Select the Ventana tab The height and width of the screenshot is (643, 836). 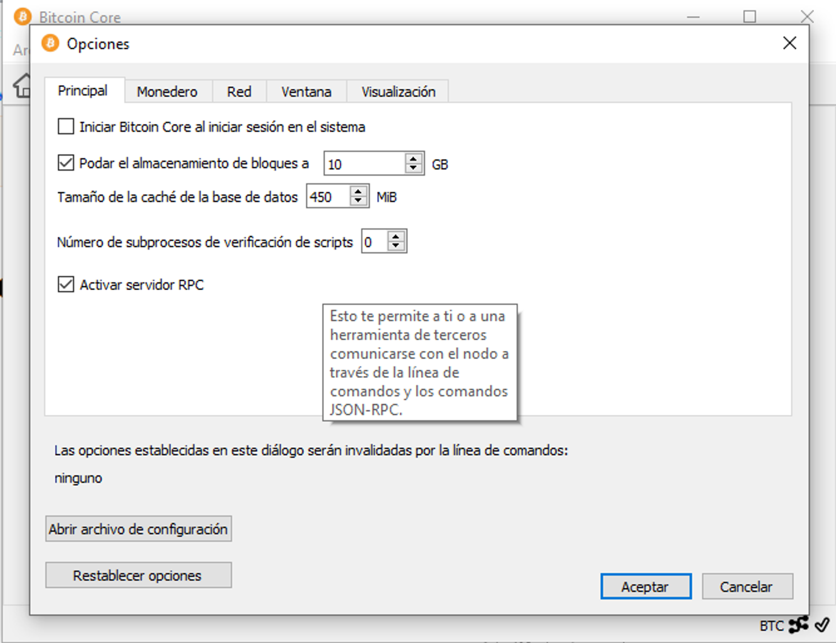306,92
